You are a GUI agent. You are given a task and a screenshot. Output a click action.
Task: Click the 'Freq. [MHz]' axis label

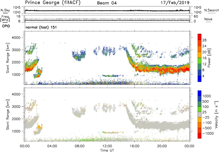pos(5,19)
